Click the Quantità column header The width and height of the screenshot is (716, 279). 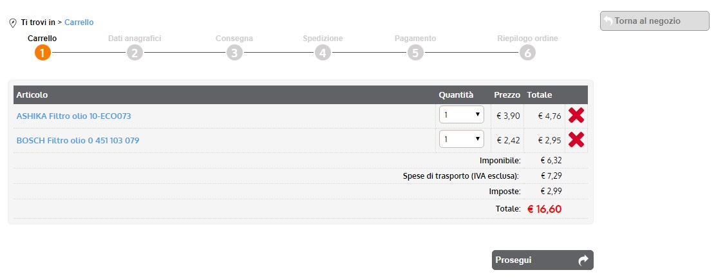(x=456, y=95)
